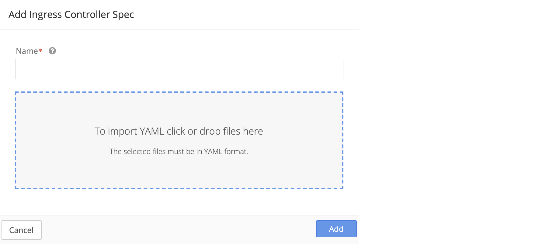This screenshot has width=556, height=244.
Task: Click the gray question mark next to Name
Action: (x=52, y=51)
